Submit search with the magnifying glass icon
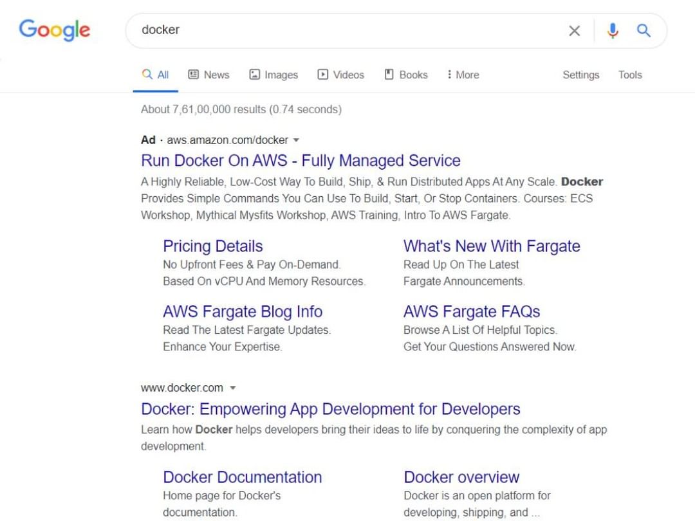695x521 pixels. click(x=644, y=30)
